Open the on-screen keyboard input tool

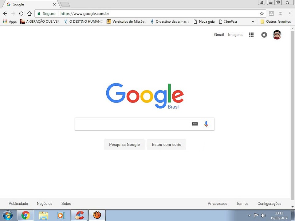click(x=195, y=124)
